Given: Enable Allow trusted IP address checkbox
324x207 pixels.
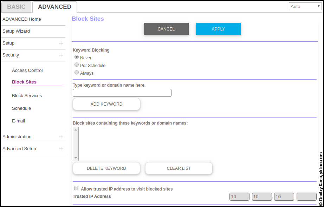Looking at the screenshot, I should (76, 188).
